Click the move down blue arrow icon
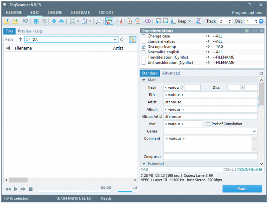Viewport: 268px width, 204px height. [54, 21]
